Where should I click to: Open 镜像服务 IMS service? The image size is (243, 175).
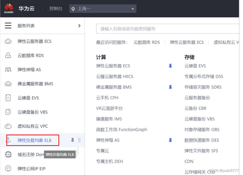[x=109, y=119]
